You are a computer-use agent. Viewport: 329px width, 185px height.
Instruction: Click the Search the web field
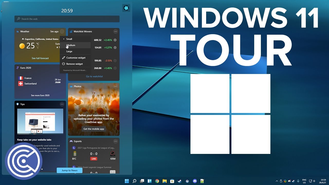pyautogui.click(x=67, y=19)
